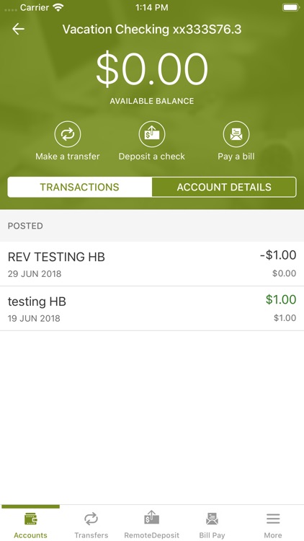304x541 pixels.
Task: Tap the back arrow icon
Action: coord(18,29)
